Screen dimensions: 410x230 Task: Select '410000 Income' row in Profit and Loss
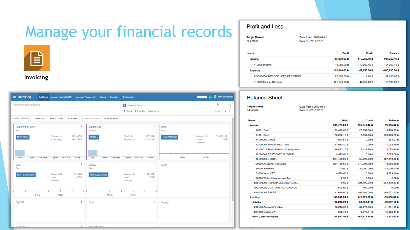[x=323, y=65]
